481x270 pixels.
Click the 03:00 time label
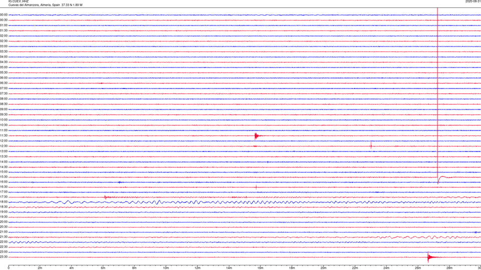(x=4, y=46)
